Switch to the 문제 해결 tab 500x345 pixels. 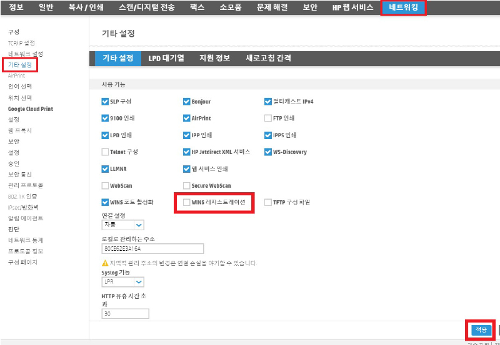point(272,7)
